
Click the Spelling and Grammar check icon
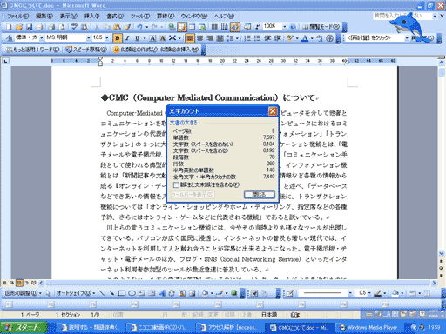(74, 27)
